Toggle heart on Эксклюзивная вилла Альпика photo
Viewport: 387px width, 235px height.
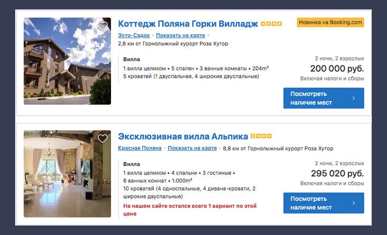click(102, 139)
